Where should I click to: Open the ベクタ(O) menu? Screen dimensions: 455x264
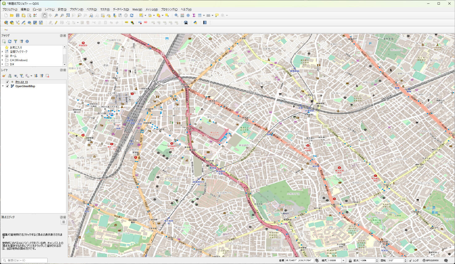click(92, 10)
